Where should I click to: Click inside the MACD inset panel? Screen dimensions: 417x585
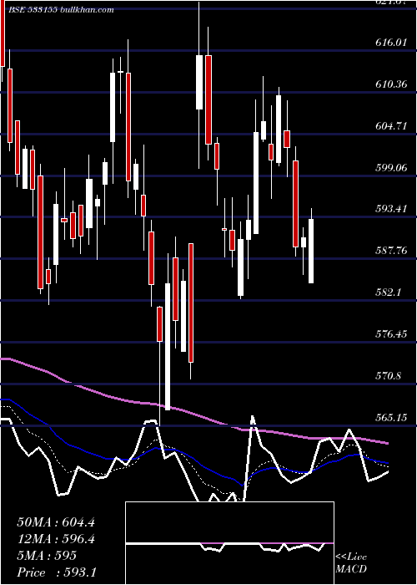click(x=229, y=543)
